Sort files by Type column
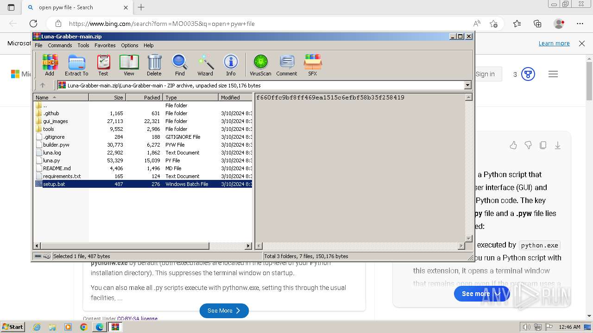 click(190, 97)
